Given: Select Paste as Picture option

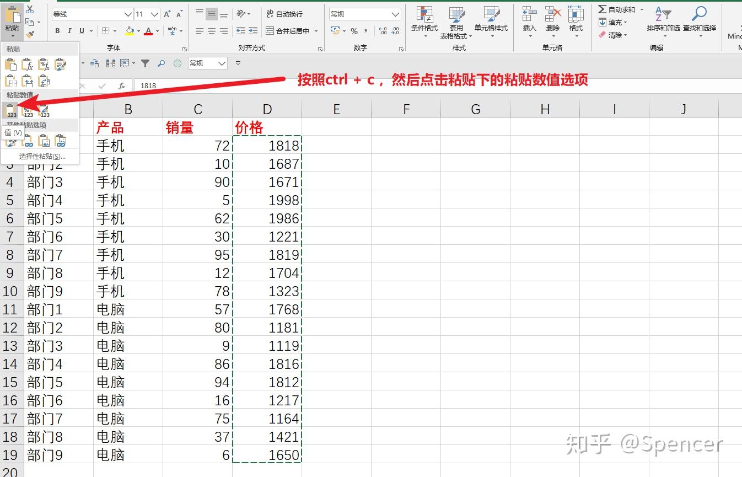Looking at the screenshot, I should click(44, 141).
